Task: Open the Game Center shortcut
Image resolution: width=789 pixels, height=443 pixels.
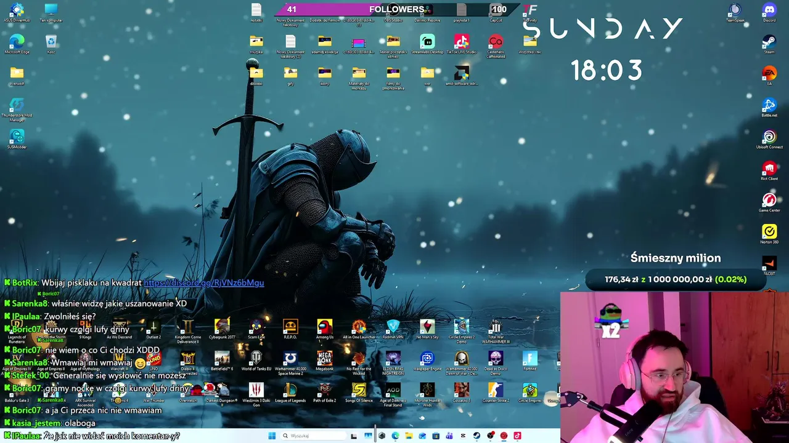Action: [769, 202]
